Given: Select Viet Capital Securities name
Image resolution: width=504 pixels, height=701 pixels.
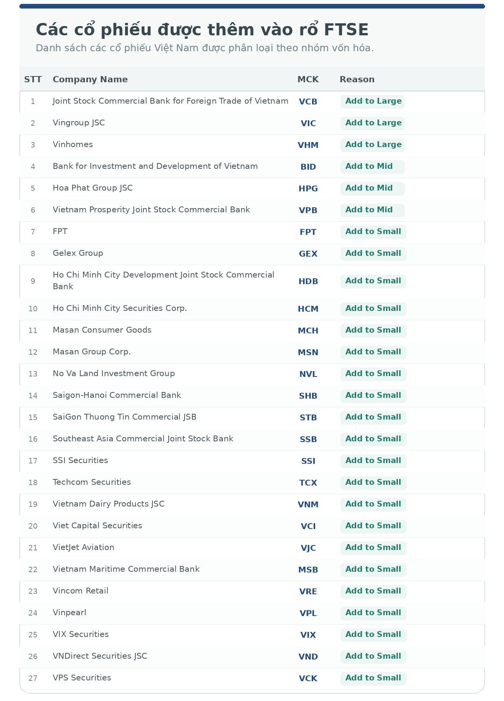Looking at the screenshot, I should coord(97,526).
